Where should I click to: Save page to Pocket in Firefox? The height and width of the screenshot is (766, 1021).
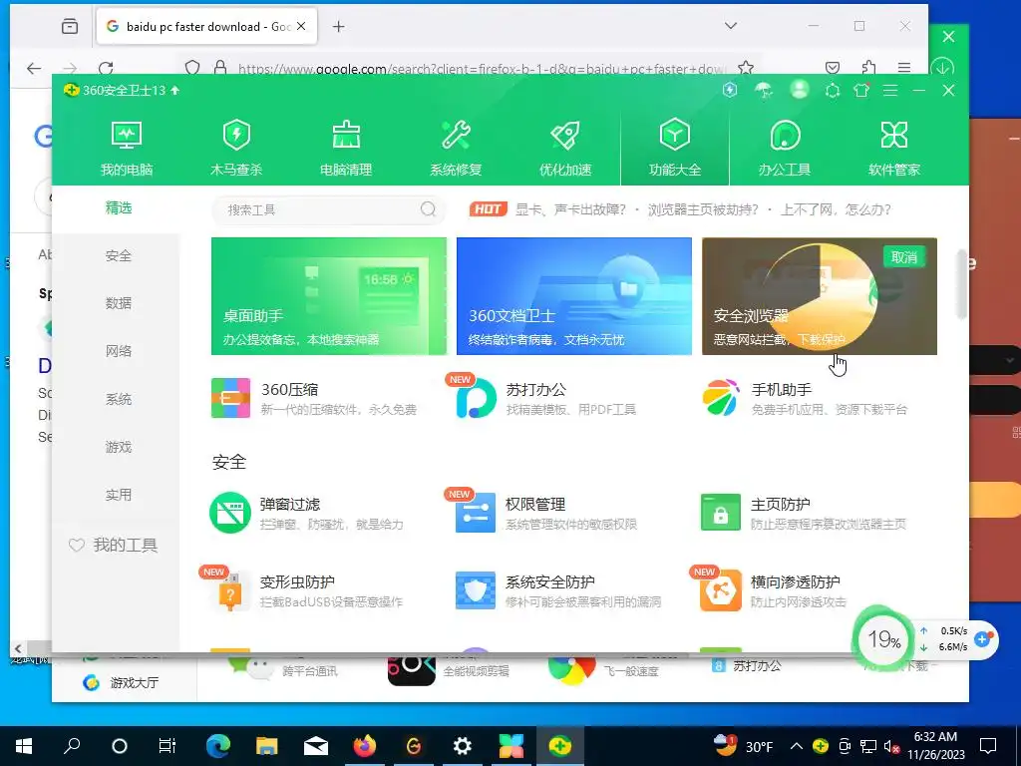tap(833, 68)
